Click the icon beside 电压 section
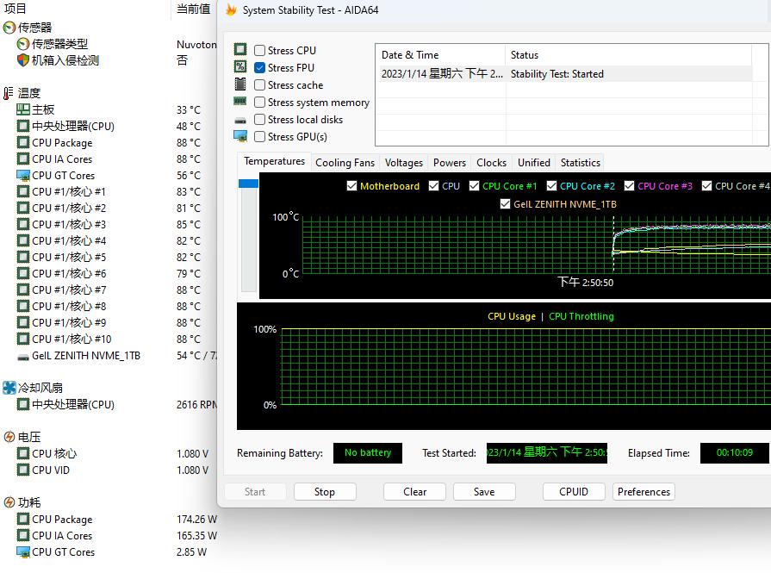Viewport: 771px width, 573px height. 9,437
